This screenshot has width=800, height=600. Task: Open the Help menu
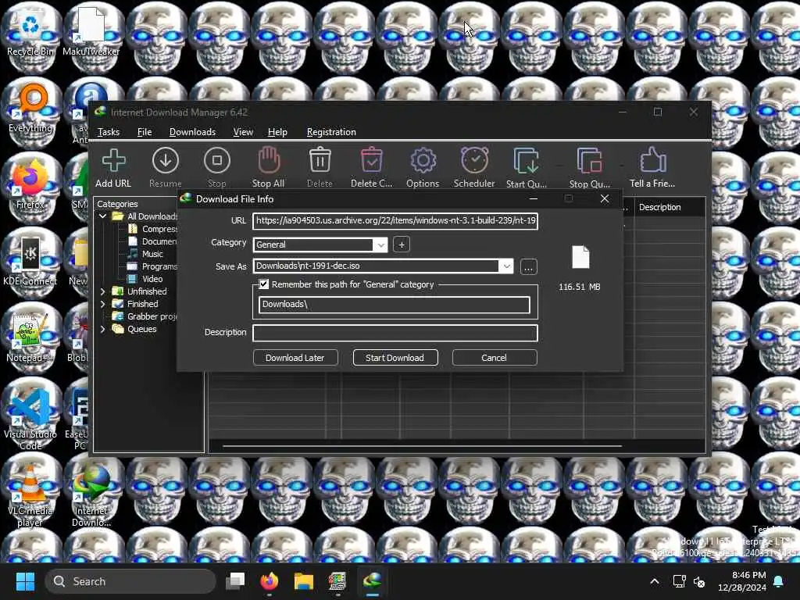[x=277, y=132]
